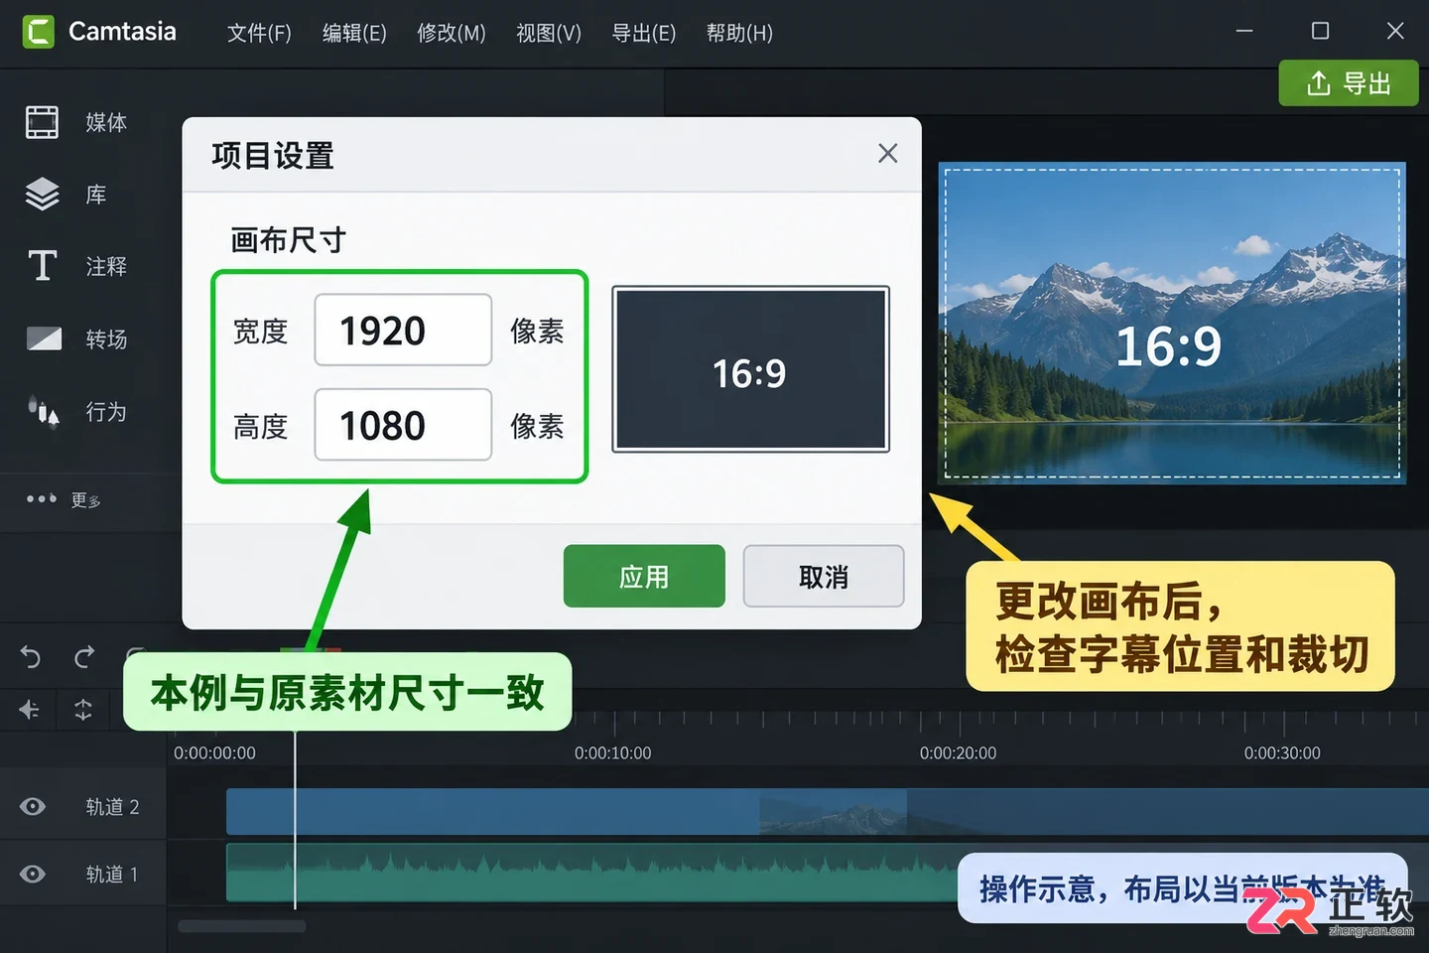Image resolution: width=1429 pixels, height=953 pixels.
Task: Open the Media panel icon
Action: [42, 122]
